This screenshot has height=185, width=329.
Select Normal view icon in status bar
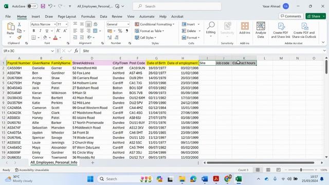pyautogui.click(x=258, y=170)
